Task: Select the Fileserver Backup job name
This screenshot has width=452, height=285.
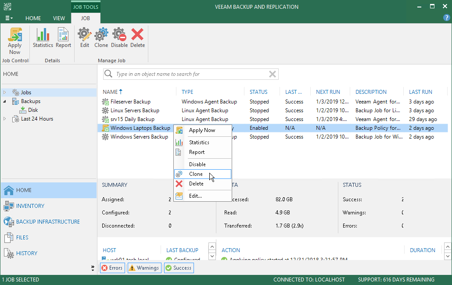Action: (x=131, y=102)
